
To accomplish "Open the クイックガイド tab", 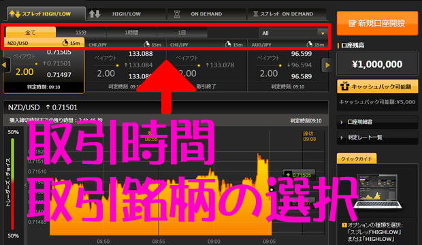I will click(357, 159).
